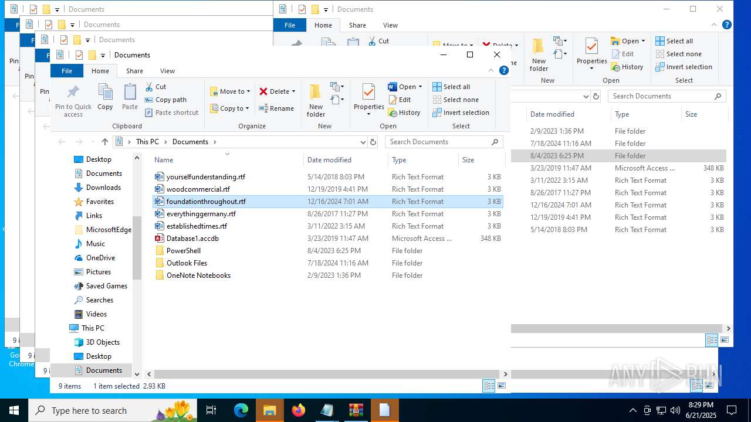Click Invert selection in front window
The width and height of the screenshot is (751, 422).
(x=461, y=113)
